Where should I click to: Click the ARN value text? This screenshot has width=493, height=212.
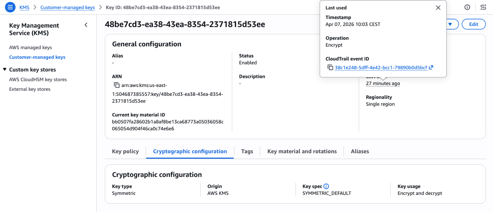[168, 93]
